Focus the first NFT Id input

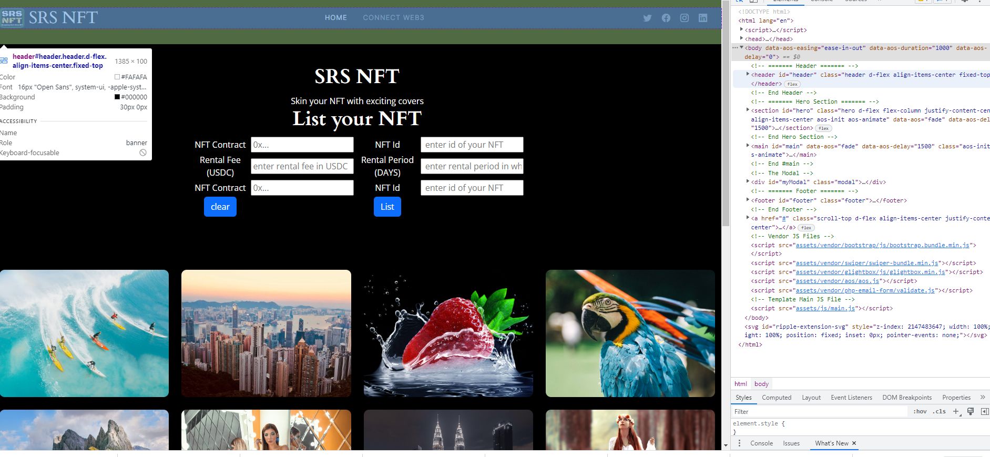click(x=472, y=145)
